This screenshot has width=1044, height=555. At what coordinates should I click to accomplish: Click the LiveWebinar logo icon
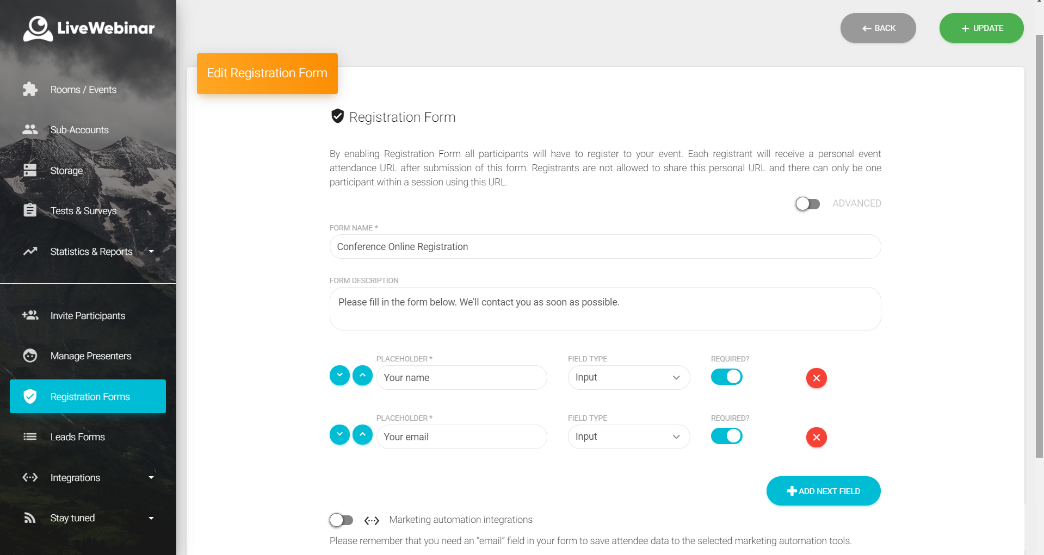point(38,28)
